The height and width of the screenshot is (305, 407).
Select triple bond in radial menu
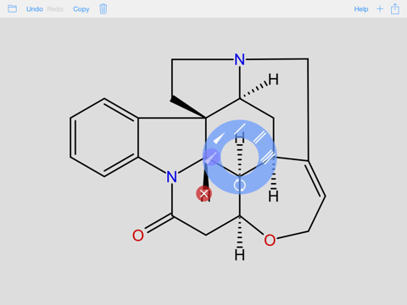point(268,157)
